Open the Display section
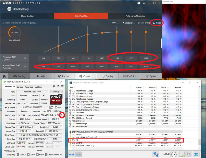206x158 pixels. click(107, 76)
